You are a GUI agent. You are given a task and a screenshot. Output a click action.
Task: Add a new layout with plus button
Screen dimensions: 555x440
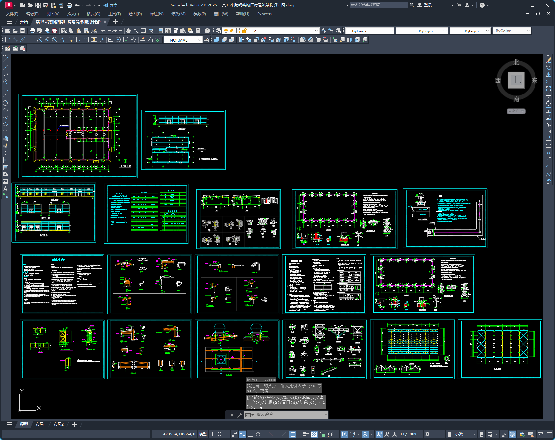point(74,424)
